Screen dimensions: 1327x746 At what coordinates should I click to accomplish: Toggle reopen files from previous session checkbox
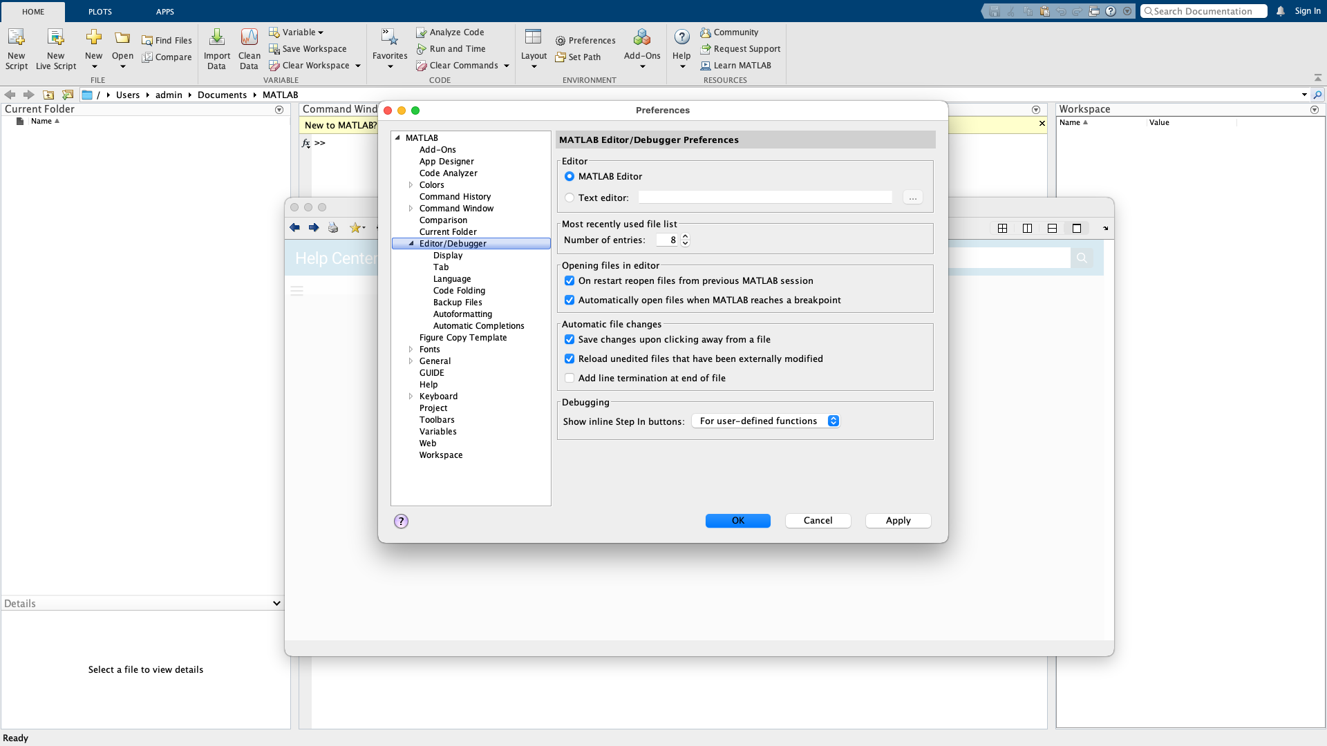[x=570, y=281]
